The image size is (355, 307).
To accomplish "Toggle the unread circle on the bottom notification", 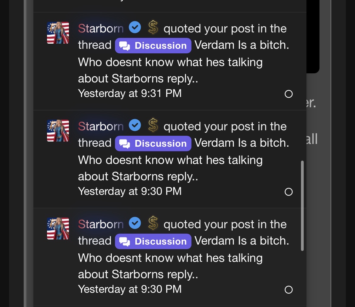I will click(x=289, y=290).
